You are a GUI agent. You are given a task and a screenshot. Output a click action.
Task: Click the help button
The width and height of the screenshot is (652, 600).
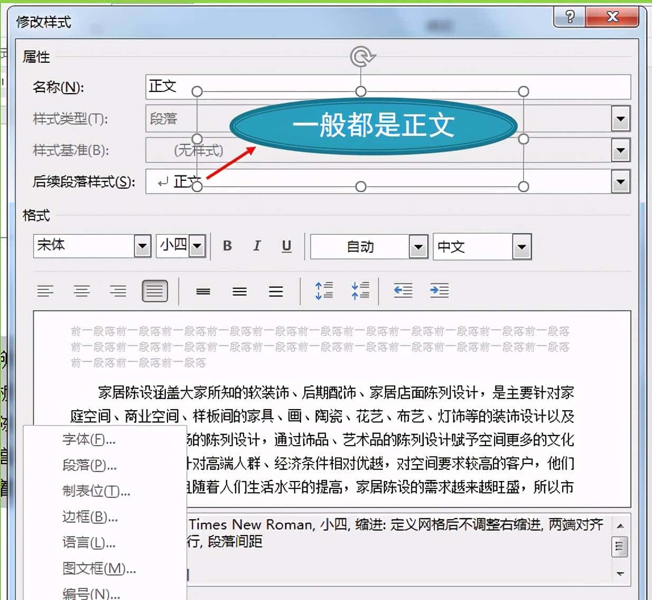pos(570,16)
